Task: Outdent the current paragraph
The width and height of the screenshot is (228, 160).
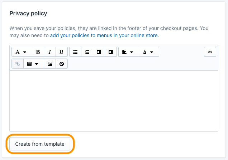Action: [99, 52]
